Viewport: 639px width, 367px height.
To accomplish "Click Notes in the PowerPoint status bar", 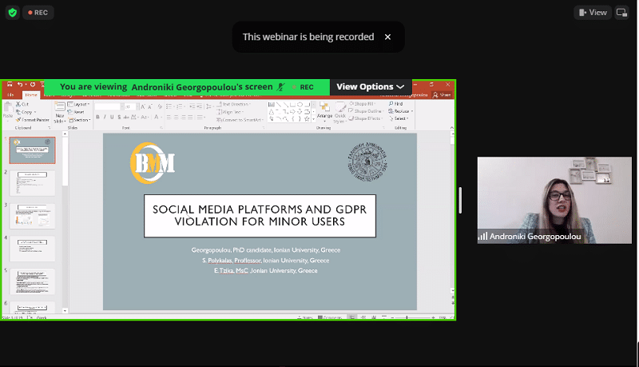I will 305,317.
